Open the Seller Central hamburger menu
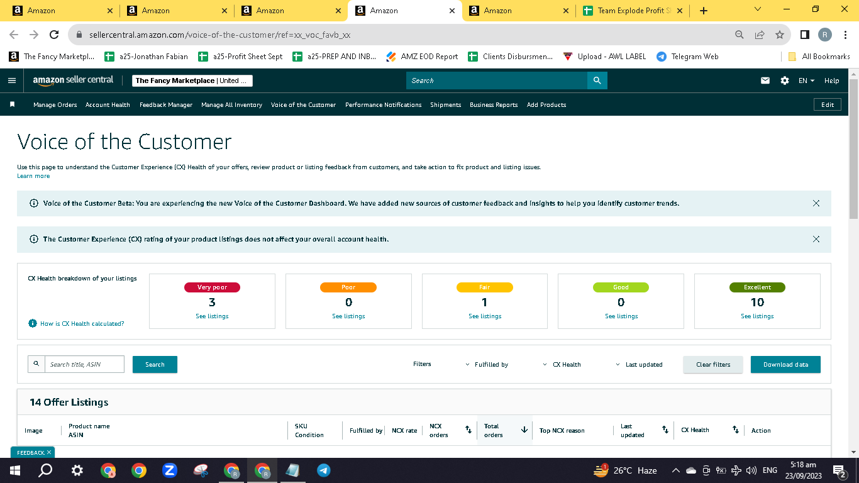This screenshot has height=483, width=859. 12,80
